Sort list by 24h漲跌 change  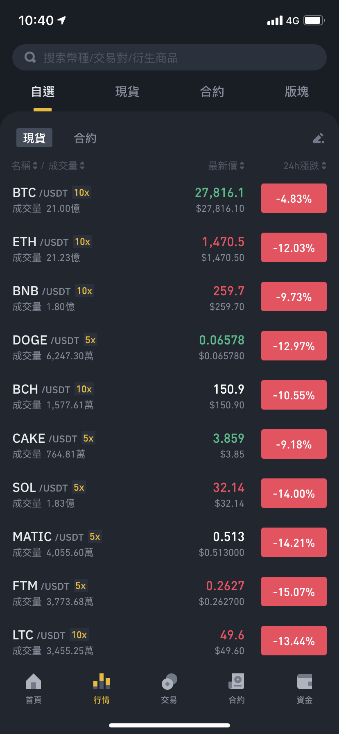point(305,165)
